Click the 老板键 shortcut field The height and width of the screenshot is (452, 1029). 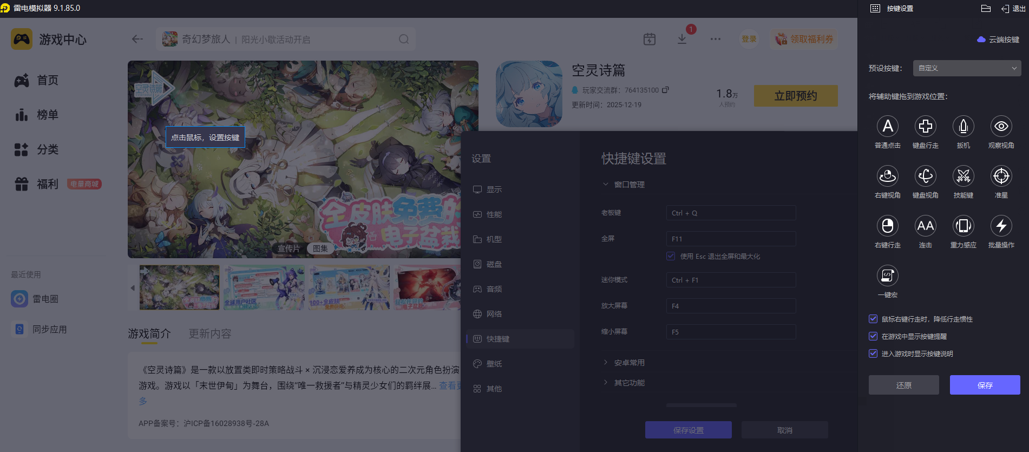point(731,213)
